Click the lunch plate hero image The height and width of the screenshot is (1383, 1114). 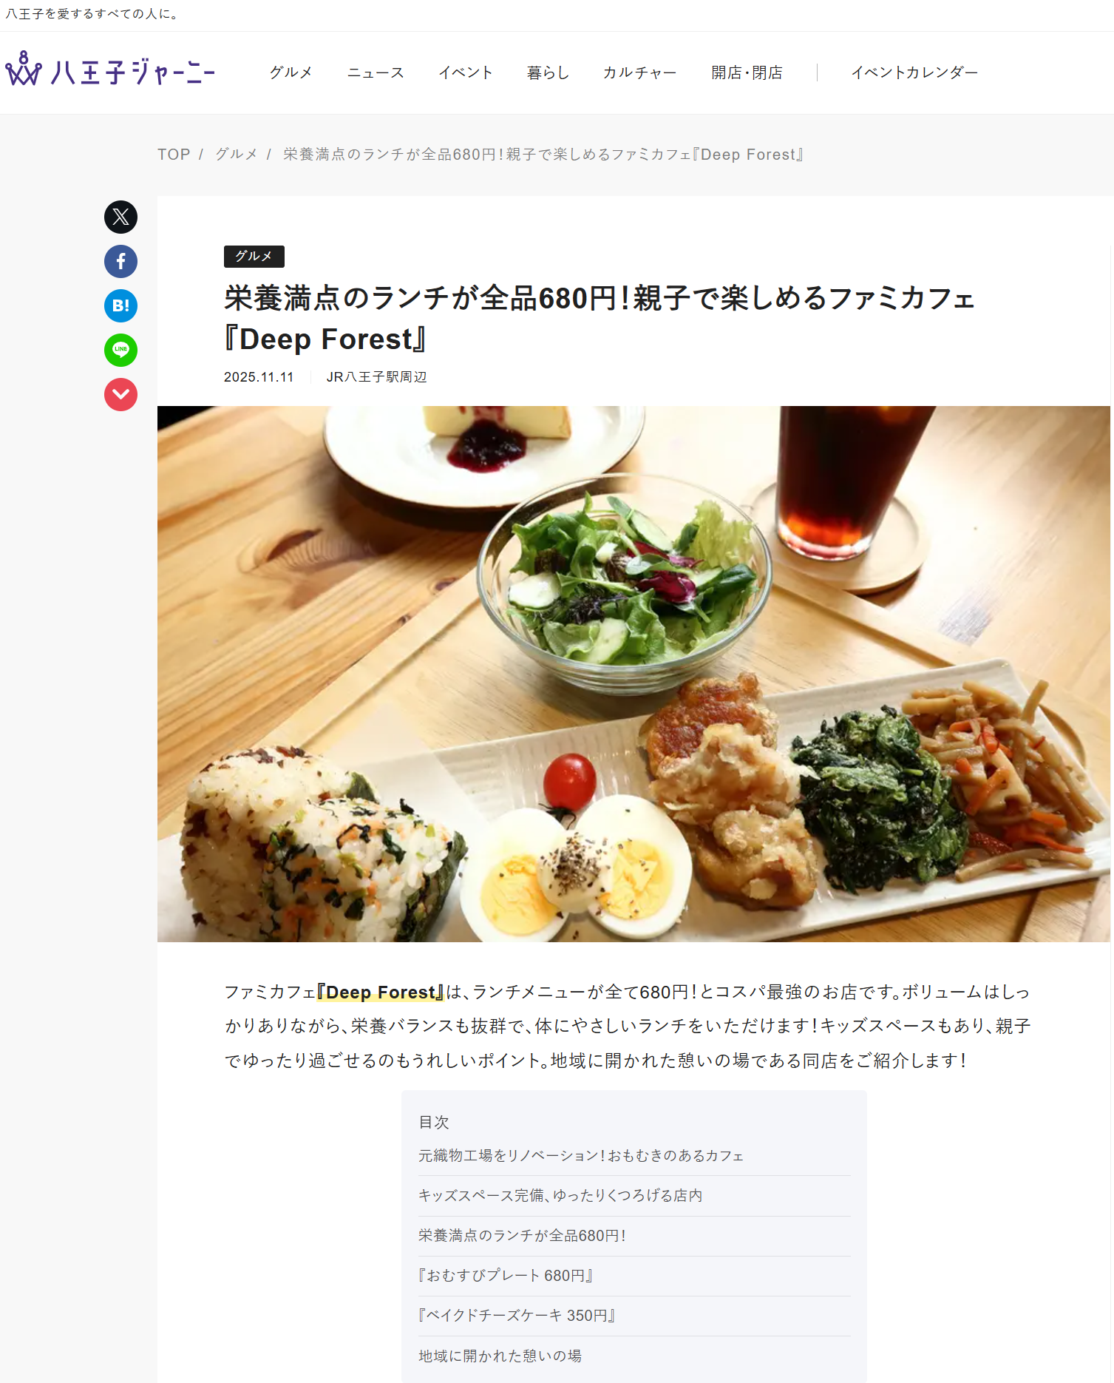[x=634, y=674]
